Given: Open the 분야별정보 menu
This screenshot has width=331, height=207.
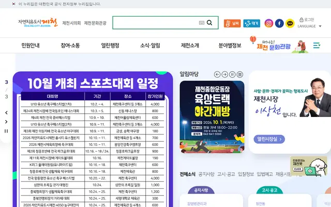Looking at the screenshot, I should coord(230,45).
